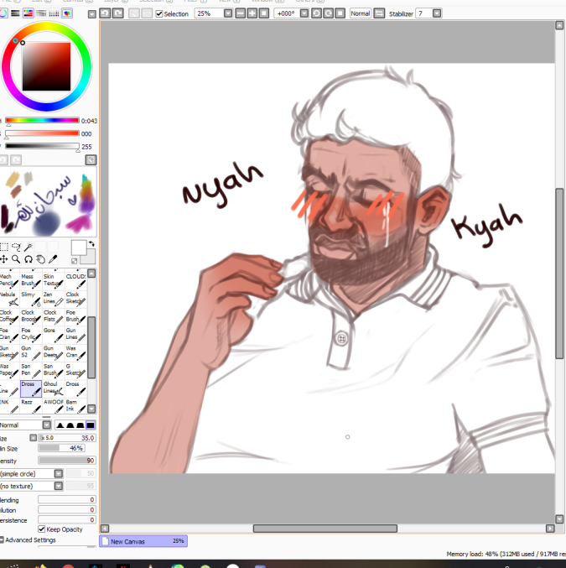The width and height of the screenshot is (566, 568).
Task: Pick the Zen Lines brush
Action: [53, 298]
